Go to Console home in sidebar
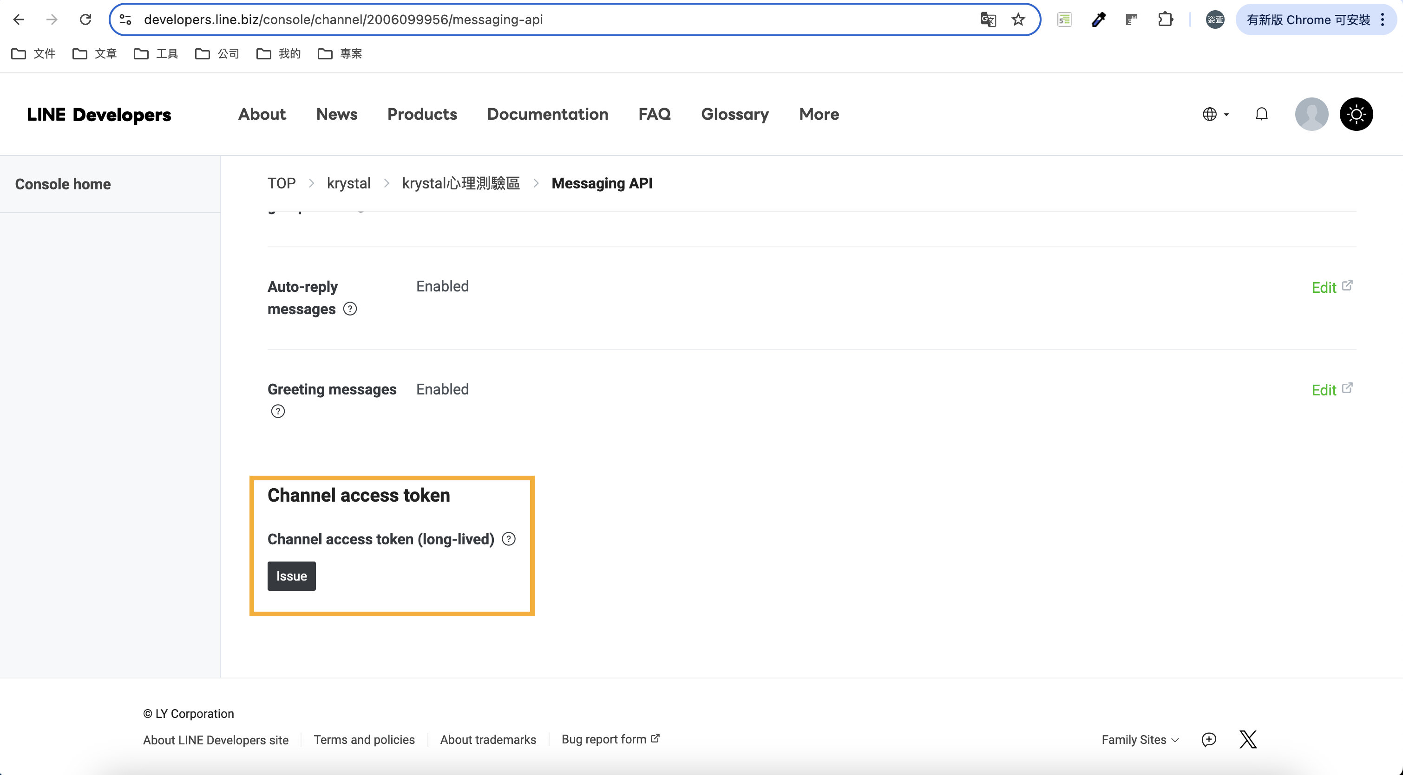The width and height of the screenshot is (1403, 775). pyautogui.click(x=63, y=184)
